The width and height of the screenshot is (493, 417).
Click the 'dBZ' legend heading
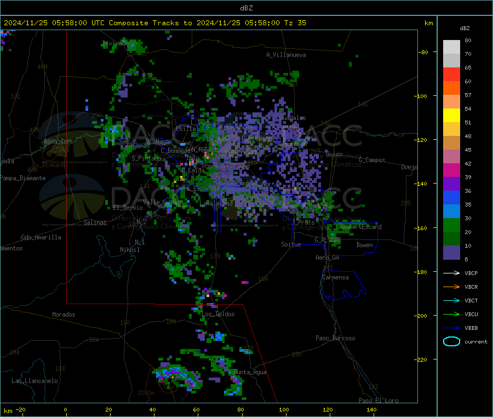[465, 28]
